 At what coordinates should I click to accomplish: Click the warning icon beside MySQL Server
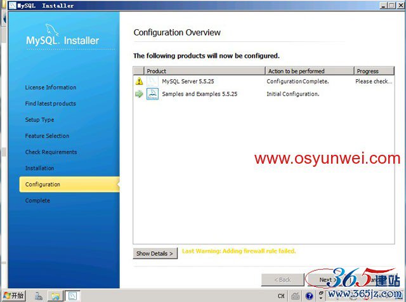139,81
